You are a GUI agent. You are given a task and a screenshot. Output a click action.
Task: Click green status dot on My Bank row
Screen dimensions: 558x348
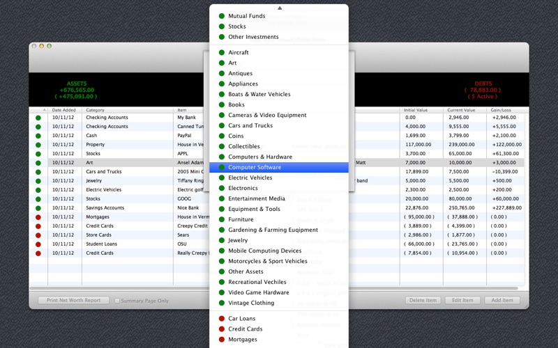pos(38,118)
